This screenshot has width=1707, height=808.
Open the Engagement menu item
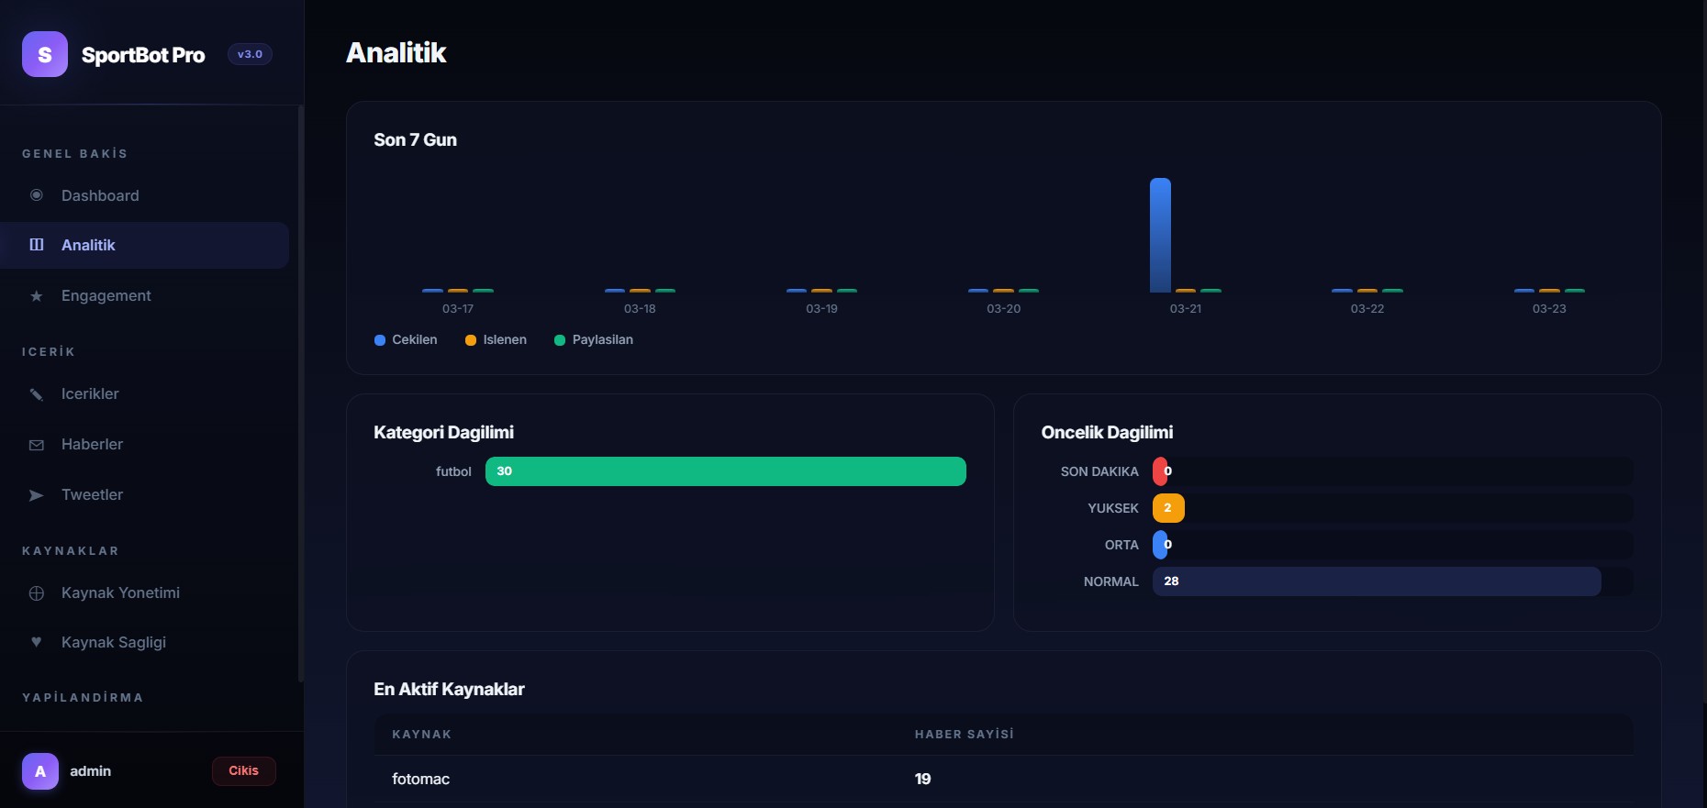point(145,295)
